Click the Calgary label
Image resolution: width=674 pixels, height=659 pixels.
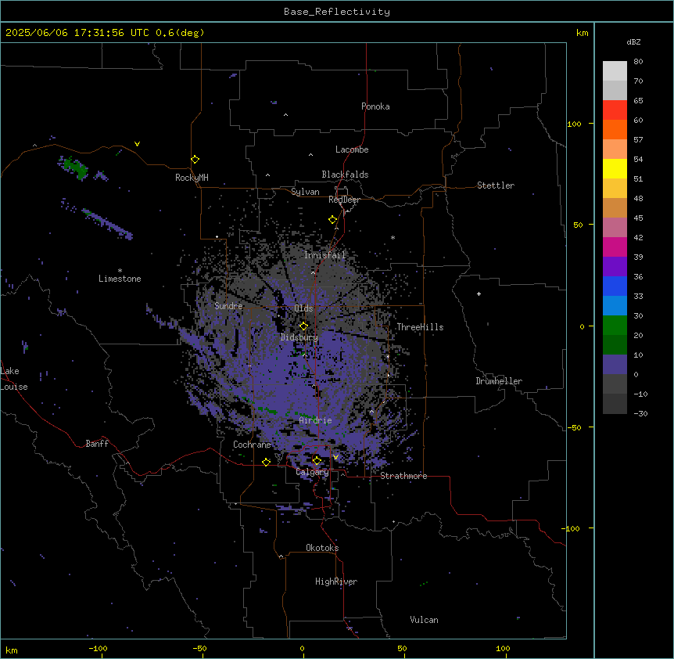(312, 472)
